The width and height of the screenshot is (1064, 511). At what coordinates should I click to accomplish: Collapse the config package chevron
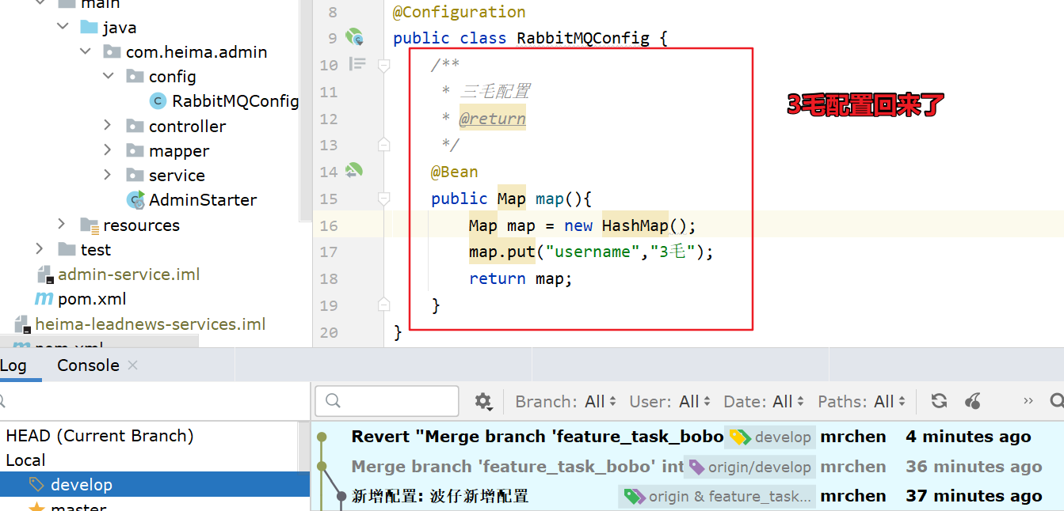[x=109, y=76]
